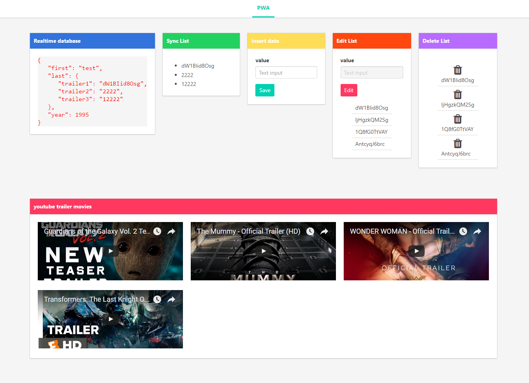Select AntcyqJ6brc in the Edit List
Screen dimensions: 529x383
point(372,144)
